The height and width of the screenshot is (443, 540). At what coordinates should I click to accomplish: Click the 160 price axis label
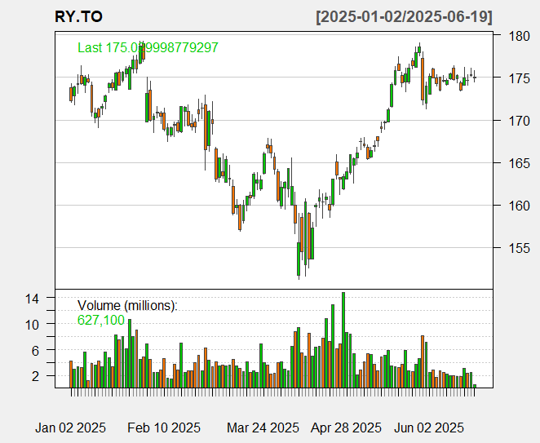[x=519, y=206]
